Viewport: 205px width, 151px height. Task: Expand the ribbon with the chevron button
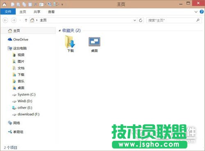(196, 12)
